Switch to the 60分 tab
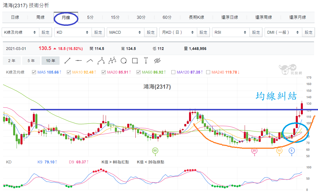This screenshot has height=192, width=318. pyautogui.click(x=167, y=17)
